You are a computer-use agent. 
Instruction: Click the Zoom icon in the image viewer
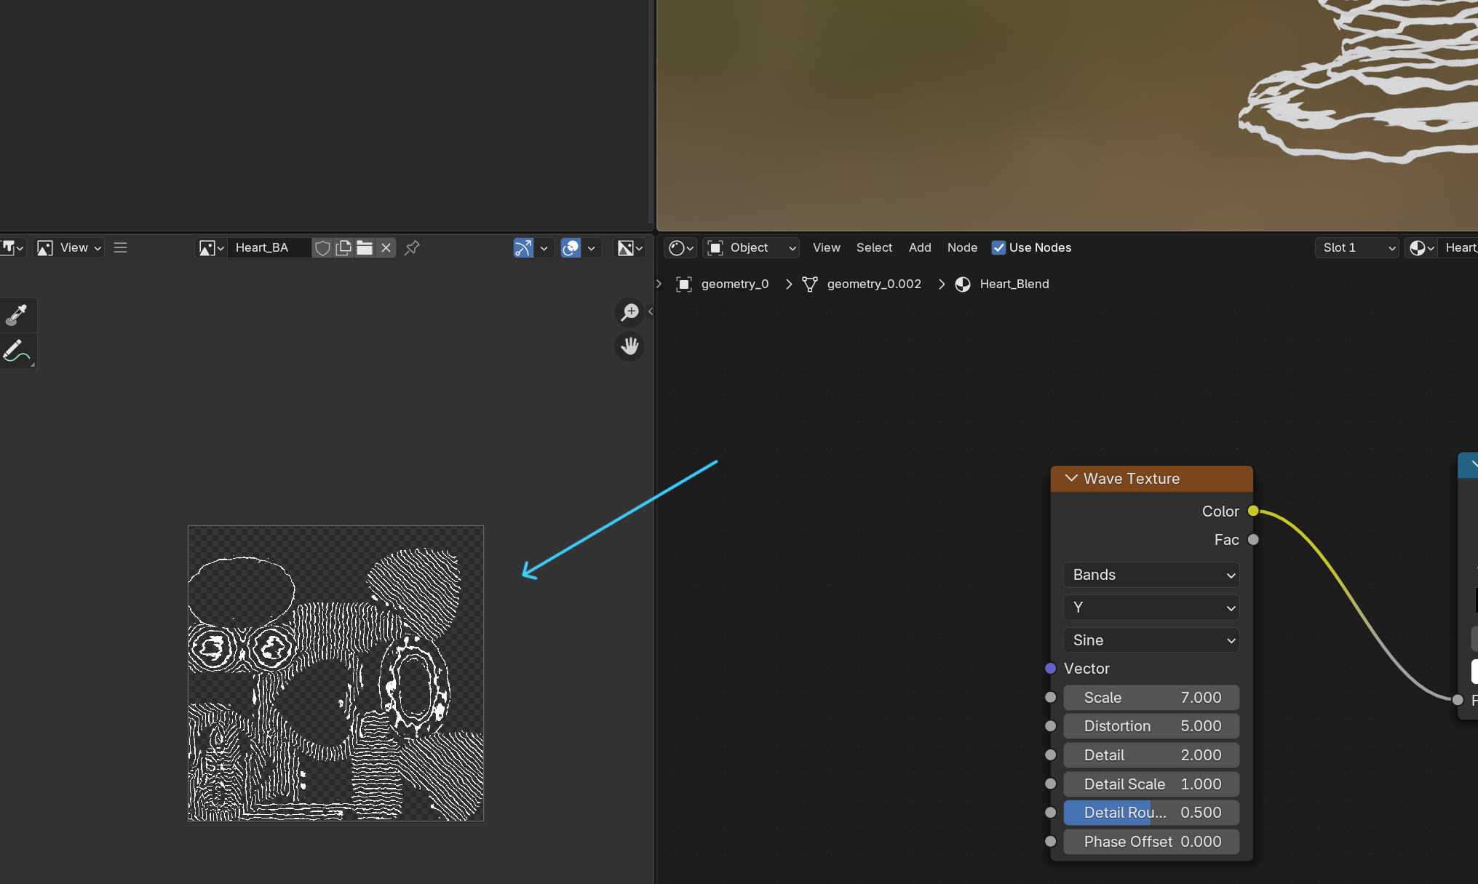tap(629, 312)
